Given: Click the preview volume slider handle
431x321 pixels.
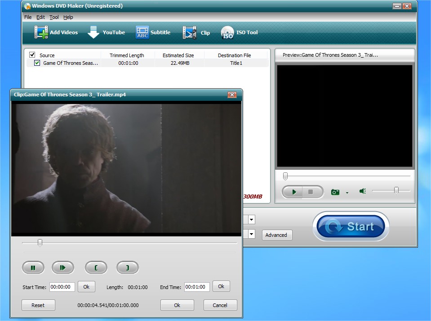Looking at the screenshot, I should pyautogui.click(x=396, y=190).
